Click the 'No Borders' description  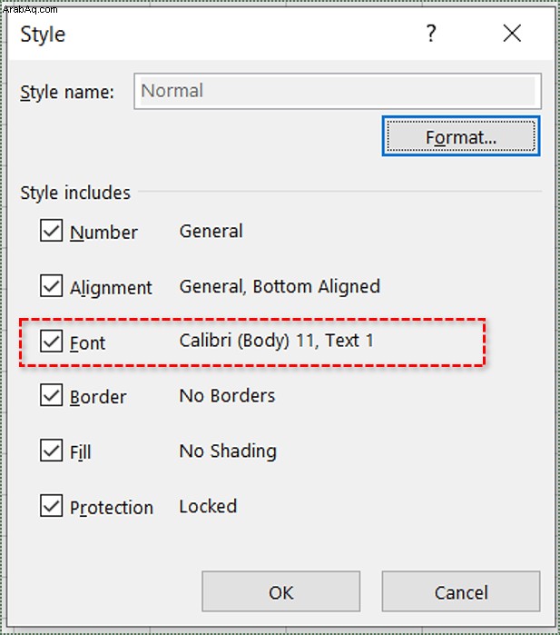tap(227, 396)
